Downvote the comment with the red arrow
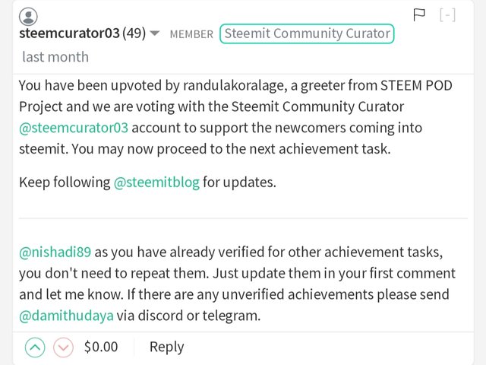 tap(63, 348)
